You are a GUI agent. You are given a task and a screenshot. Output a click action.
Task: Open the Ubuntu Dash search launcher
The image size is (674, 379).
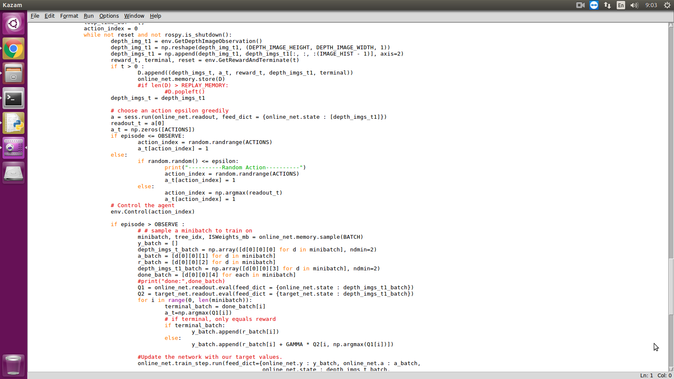click(x=13, y=24)
